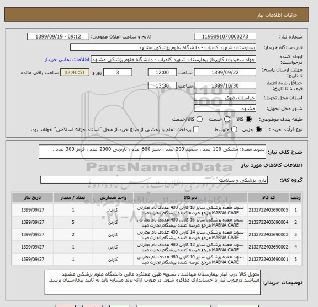Click the deadline time field 12:00
This screenshot has width=318, height=307.
click(x=162, y=73)
